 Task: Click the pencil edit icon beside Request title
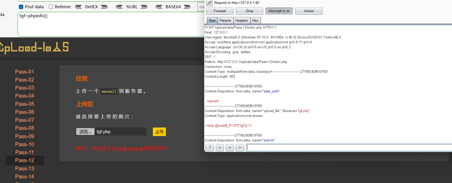click(209, 3)
